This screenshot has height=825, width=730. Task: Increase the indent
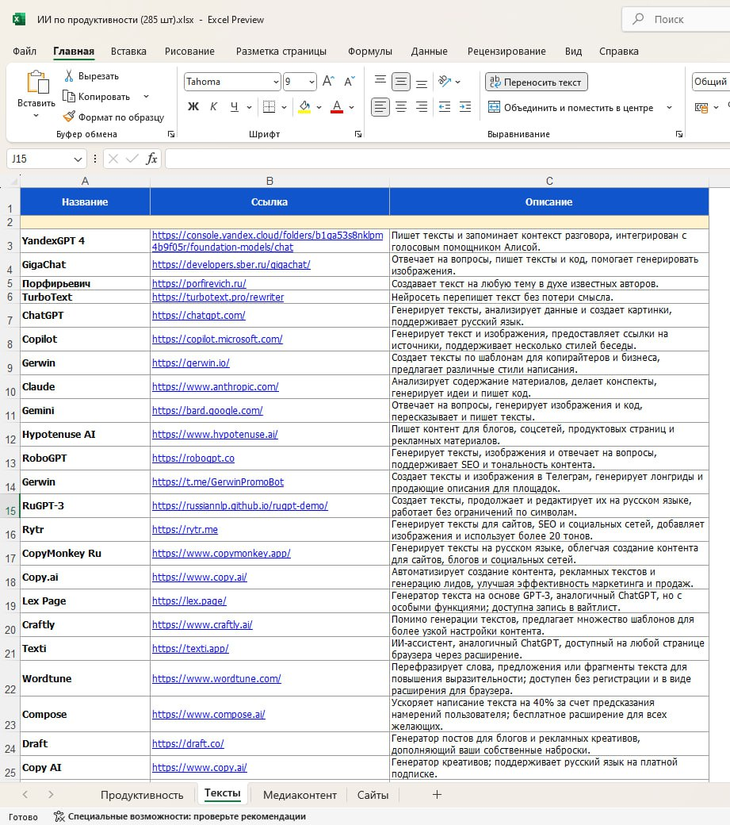465,107
